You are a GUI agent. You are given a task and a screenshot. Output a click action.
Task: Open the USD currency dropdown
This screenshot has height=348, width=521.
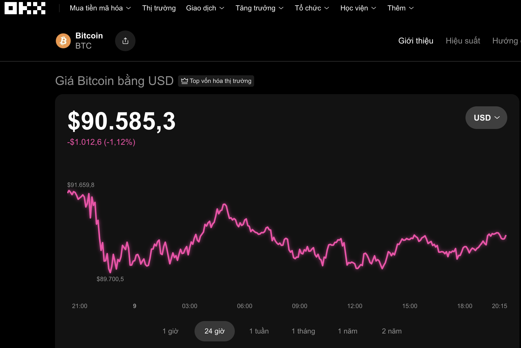coord(486,118)
